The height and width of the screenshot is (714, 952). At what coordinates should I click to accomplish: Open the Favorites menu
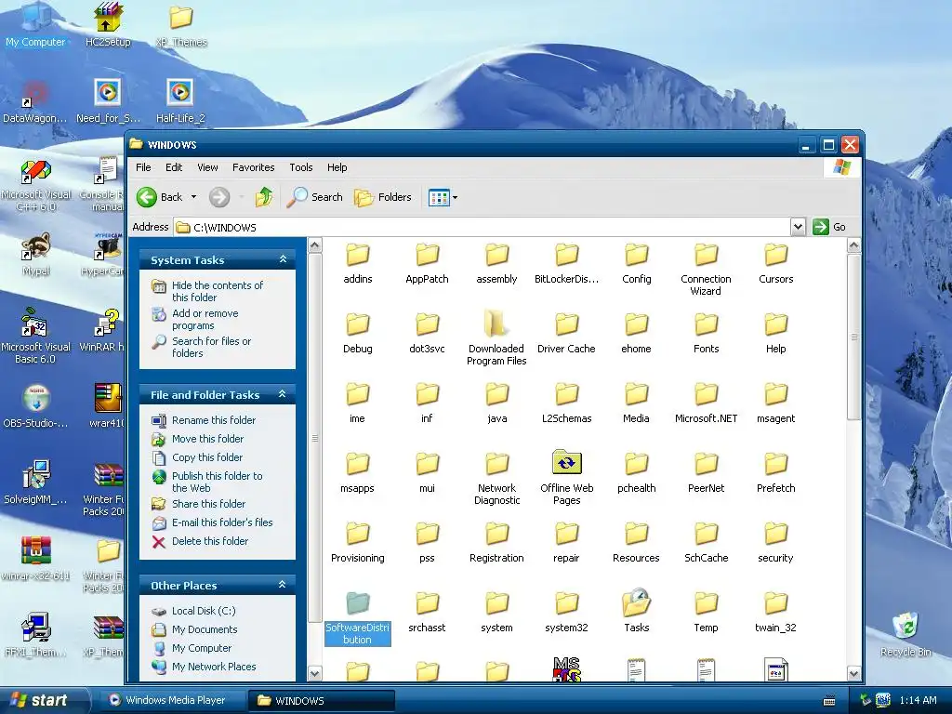point(253,167)
